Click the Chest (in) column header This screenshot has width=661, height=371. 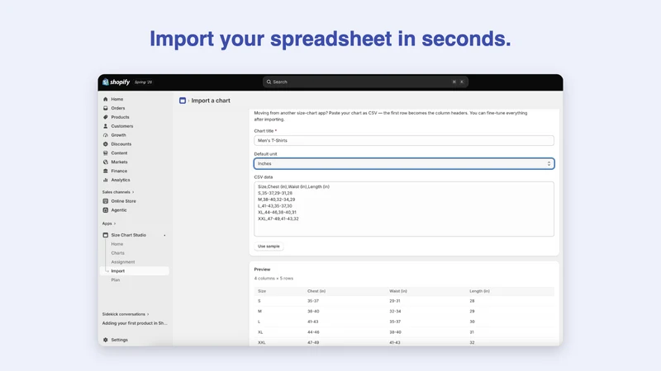(316, 291)
